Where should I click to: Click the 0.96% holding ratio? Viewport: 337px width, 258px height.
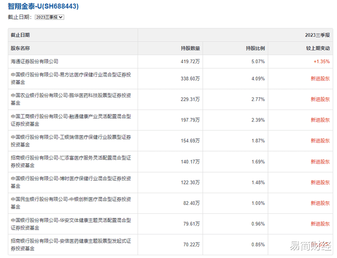[258, 224]
